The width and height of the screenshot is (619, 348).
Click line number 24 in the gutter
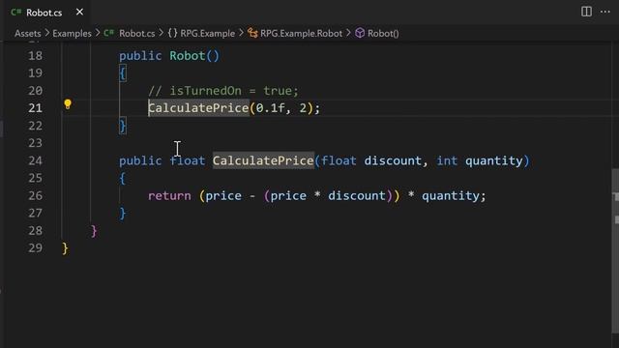click(35, 160)
